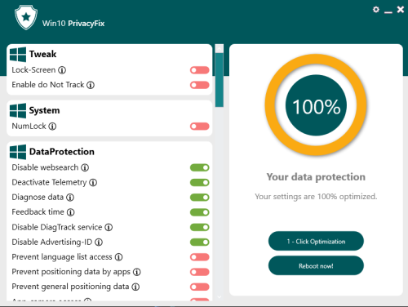Viewport: 408px width, 307px height.
Task: Disable the Disable websearch toggle
Action: 200,167
